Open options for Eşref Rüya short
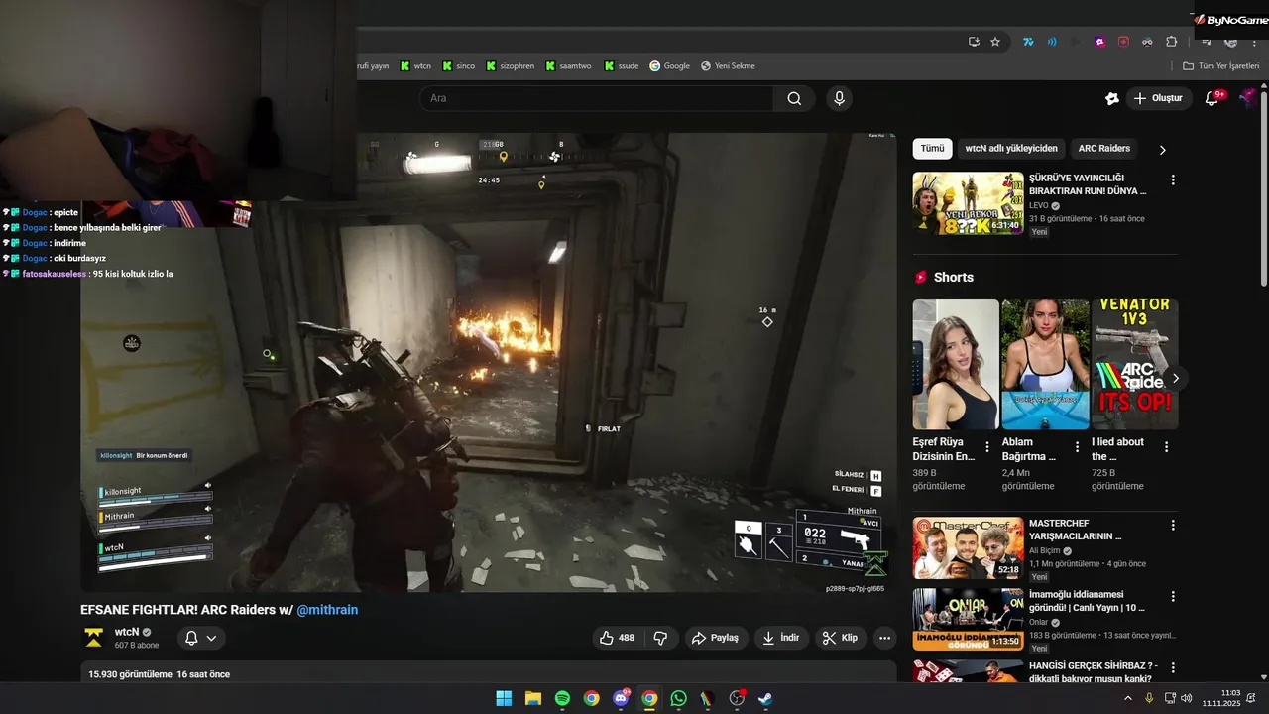 986,447
